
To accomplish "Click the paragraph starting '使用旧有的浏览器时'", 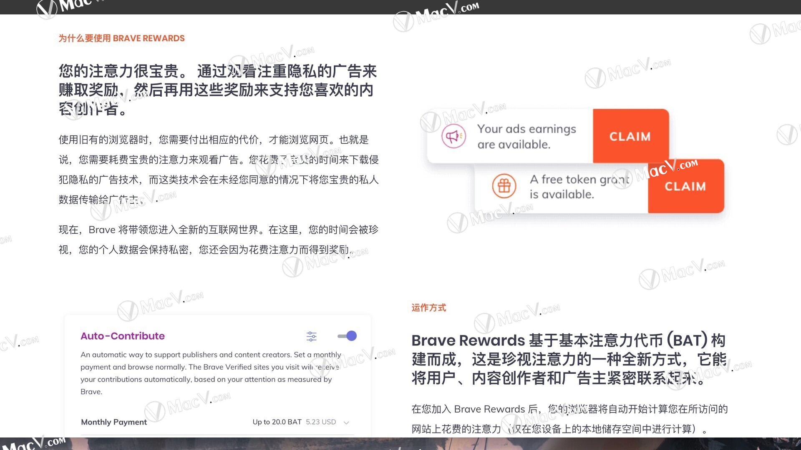I will coord(219,170).
